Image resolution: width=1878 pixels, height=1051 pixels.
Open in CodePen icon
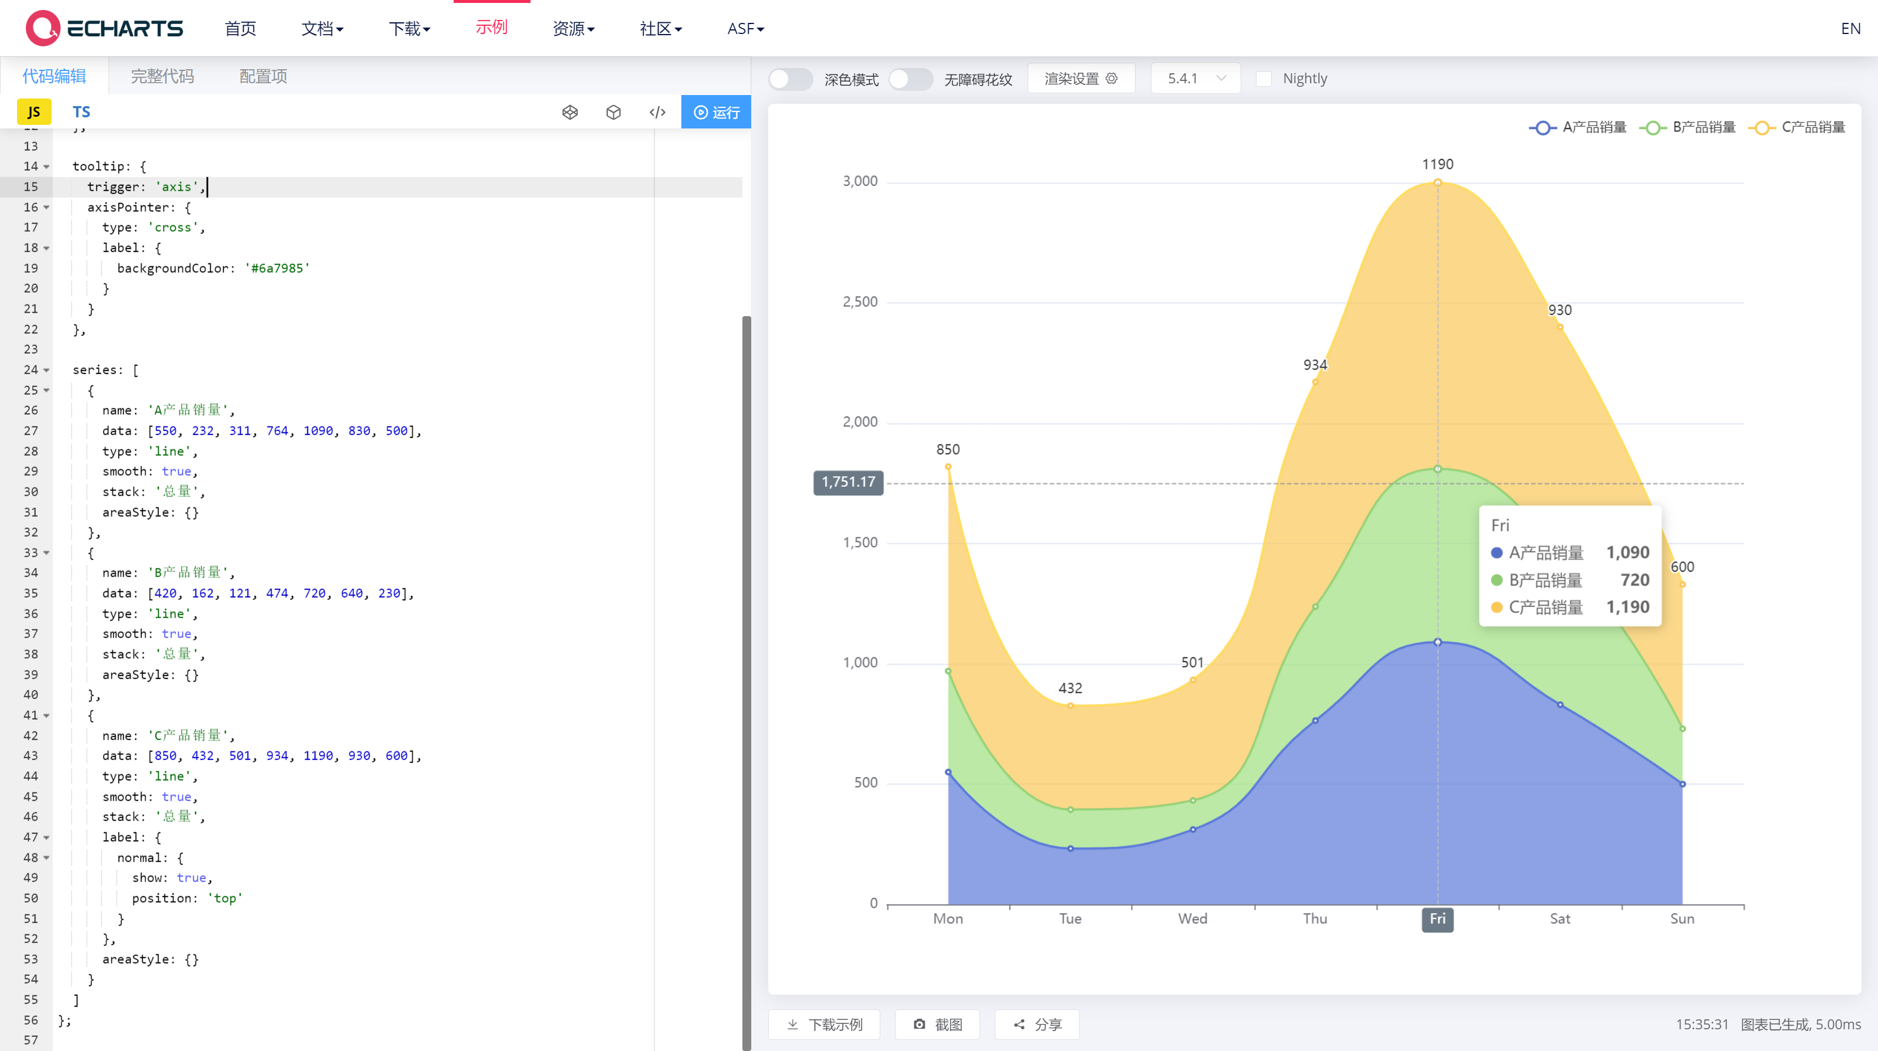(570, 112)
